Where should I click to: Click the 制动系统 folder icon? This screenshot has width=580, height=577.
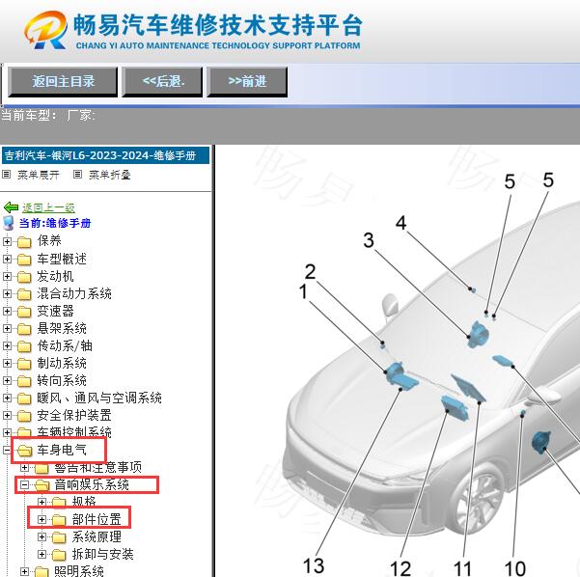point(24,364)
